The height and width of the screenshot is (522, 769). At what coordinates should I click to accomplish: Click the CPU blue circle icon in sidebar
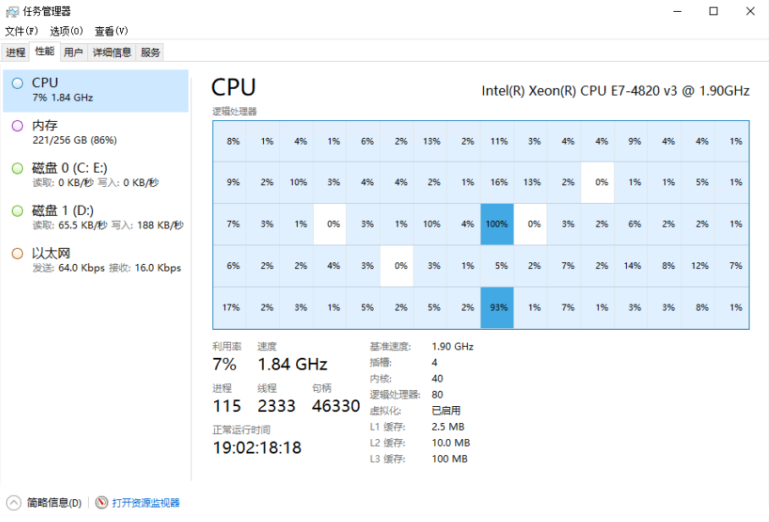(x=18, y=84)
